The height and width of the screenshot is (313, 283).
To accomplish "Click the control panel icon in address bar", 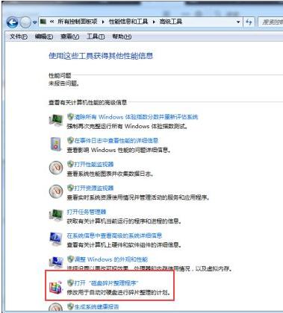I will 43,22.
